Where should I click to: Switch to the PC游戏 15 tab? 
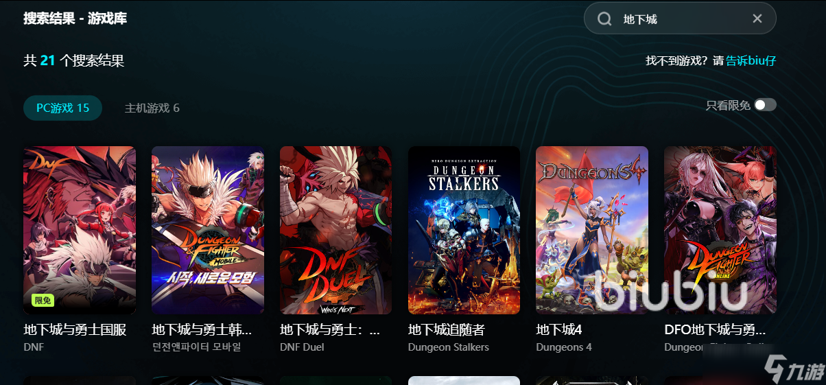63,108
